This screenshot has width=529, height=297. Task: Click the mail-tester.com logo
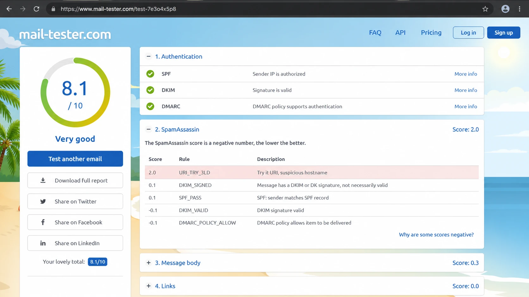tap(65, 34)
